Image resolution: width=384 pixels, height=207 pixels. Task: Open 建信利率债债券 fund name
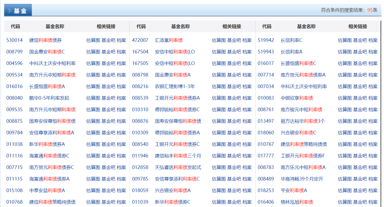46,40
